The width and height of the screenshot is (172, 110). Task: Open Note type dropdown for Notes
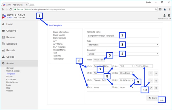126,88
